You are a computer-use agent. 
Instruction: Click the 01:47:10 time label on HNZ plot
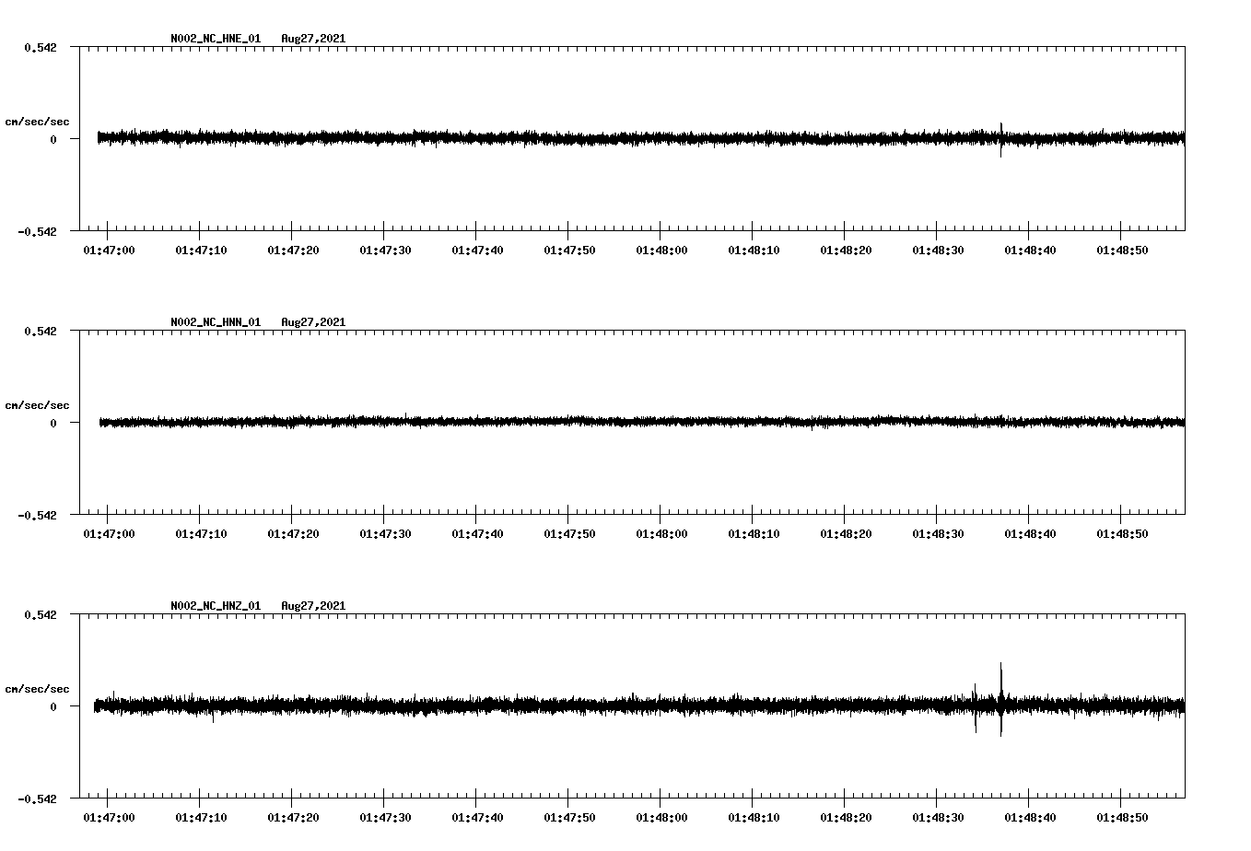(x=201, y=817)
